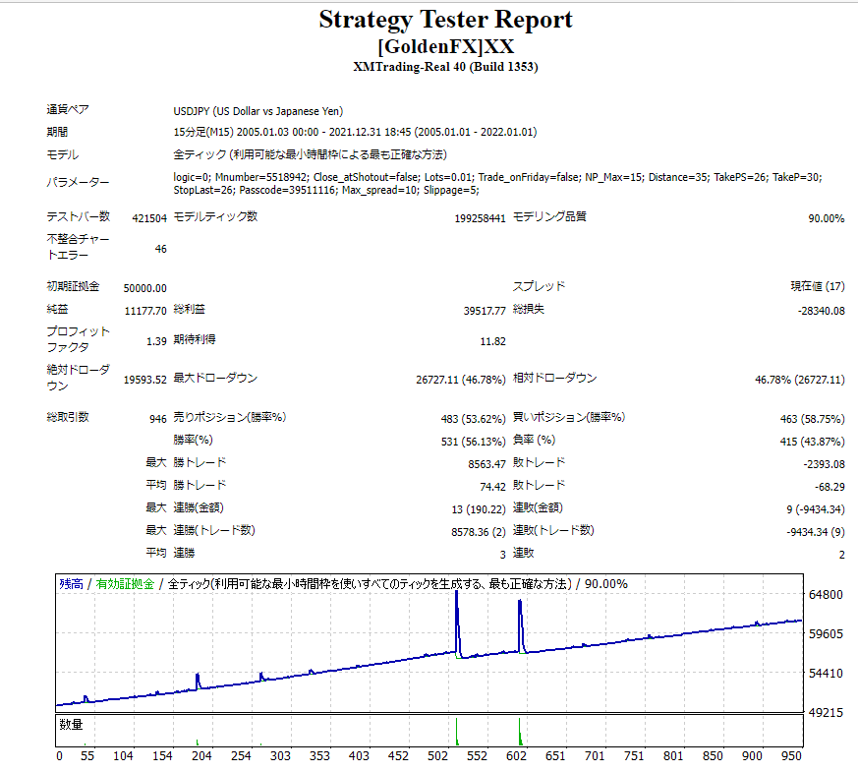858x772 pixels.
Task: Click the 全ティック model description text
Action: click(x=311, y=155)
